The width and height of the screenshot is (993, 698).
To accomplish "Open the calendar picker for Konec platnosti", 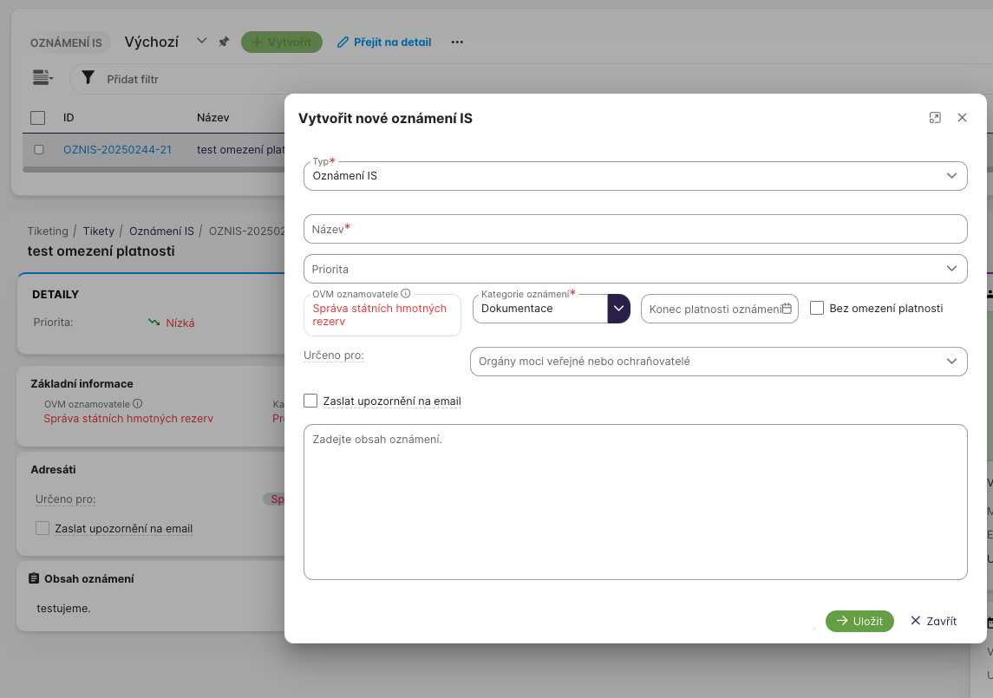I will coord(787,308).
